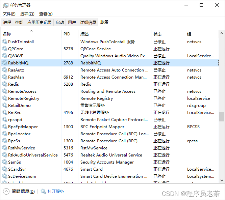Screen dimensions: 225x200
Task: Select the QPCore service gear icon
Action: click(x=5, y=49)
